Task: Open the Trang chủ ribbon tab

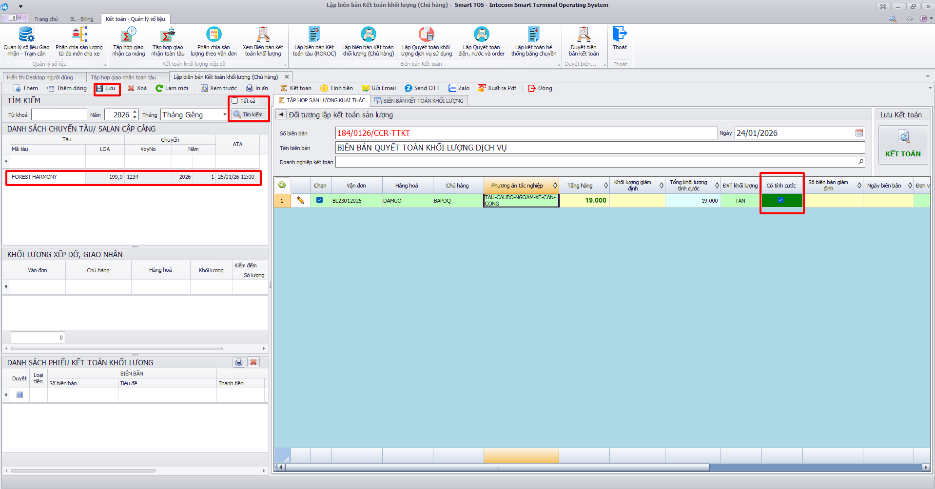Action: point(46,19)
